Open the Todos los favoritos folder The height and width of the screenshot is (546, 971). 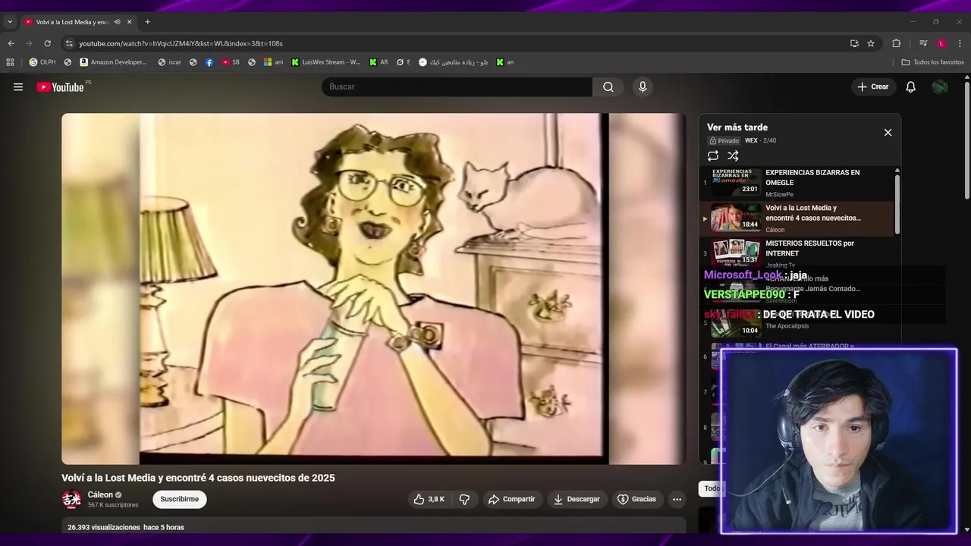[932, 62]
